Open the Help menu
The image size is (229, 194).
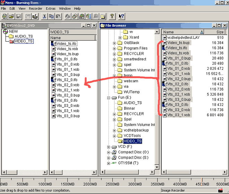[x=77, y=8]
